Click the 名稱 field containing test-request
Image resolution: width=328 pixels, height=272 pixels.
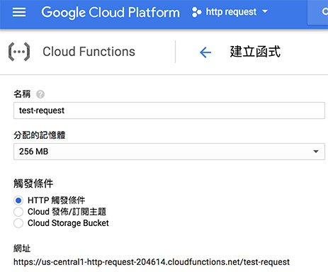tap(169, 110)
